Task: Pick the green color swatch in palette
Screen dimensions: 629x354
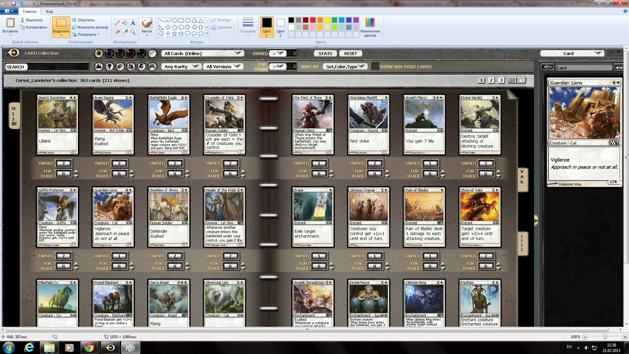Action: (334, 20)
